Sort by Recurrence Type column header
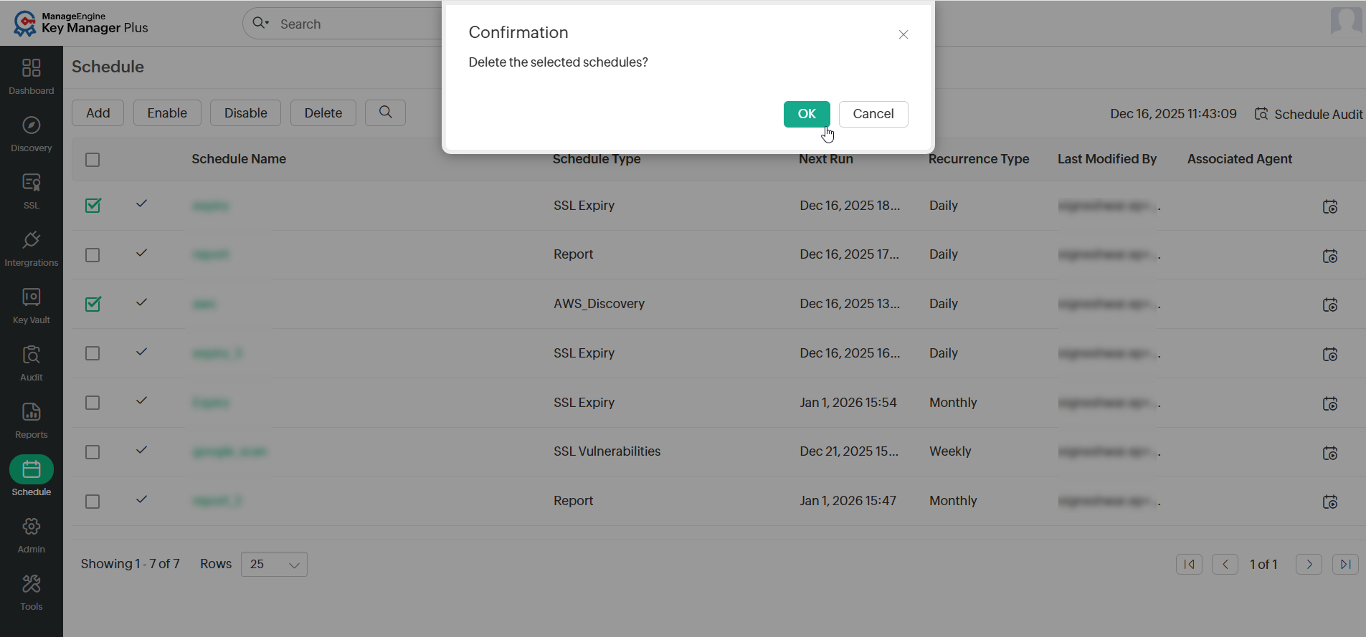Image resolution: width=1366 pixels, height=637 pixels. point(979,159)
